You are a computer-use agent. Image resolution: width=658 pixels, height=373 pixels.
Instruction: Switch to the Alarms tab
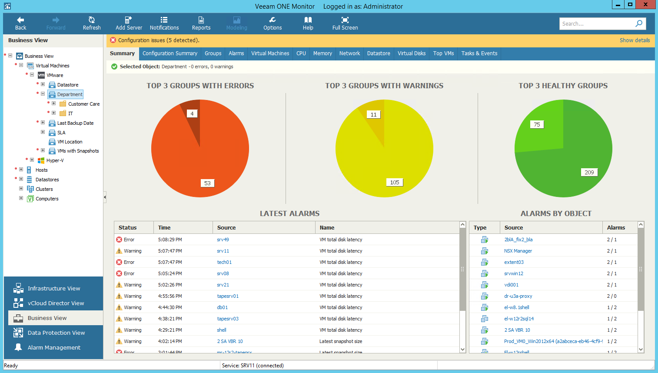236,53
